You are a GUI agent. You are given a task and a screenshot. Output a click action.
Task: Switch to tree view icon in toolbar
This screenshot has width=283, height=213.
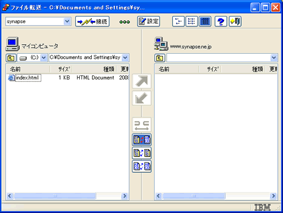178,22
